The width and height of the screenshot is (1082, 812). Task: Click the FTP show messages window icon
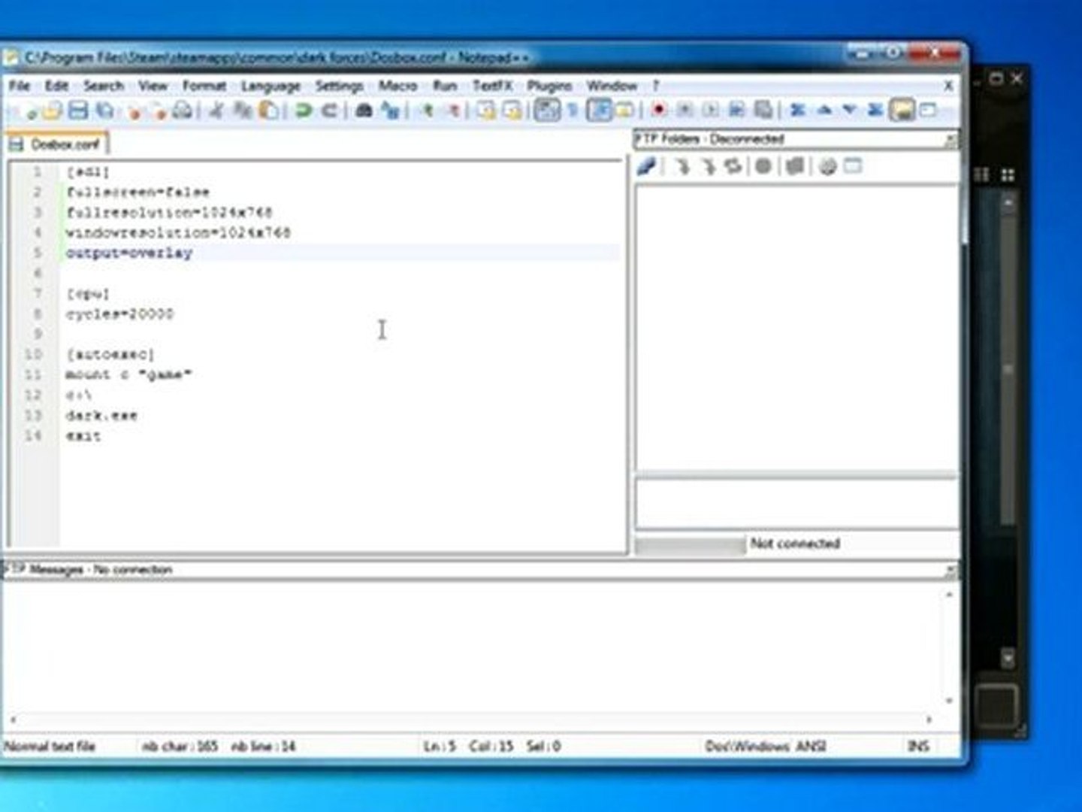[x=853, y=166]
